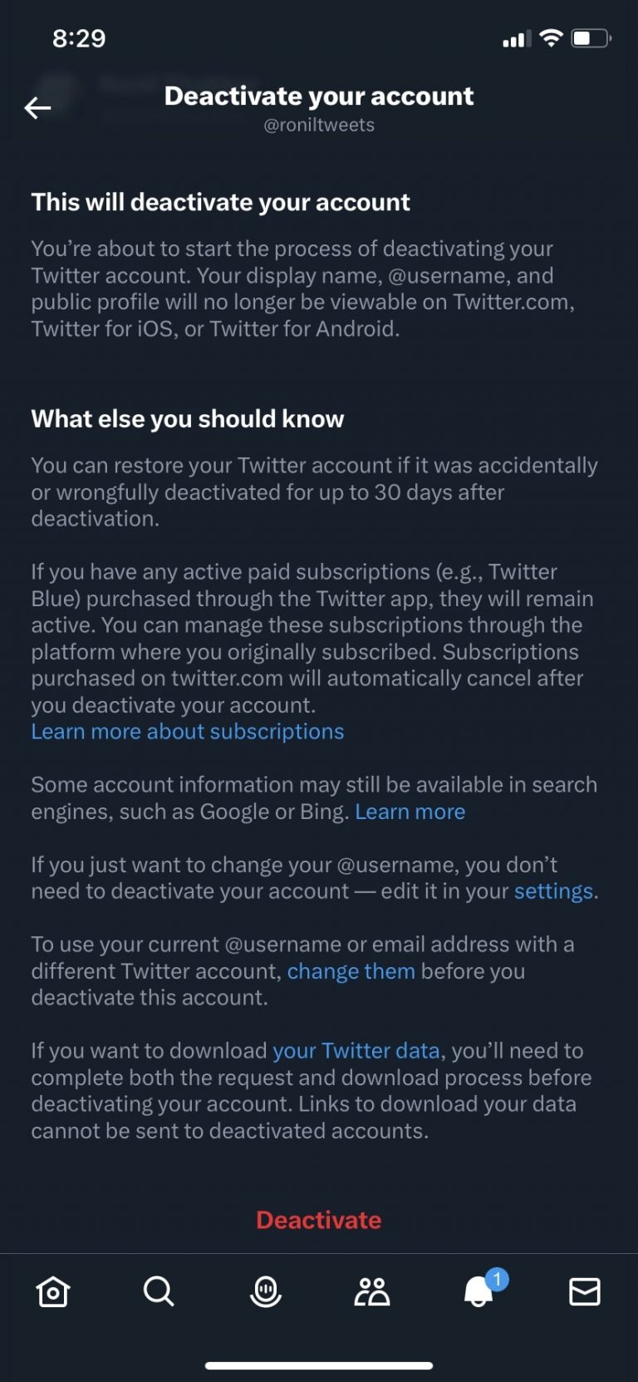638x1382 pixels.
Task: Tap the back arrow to exit deactivation
Action: [37, 107]
